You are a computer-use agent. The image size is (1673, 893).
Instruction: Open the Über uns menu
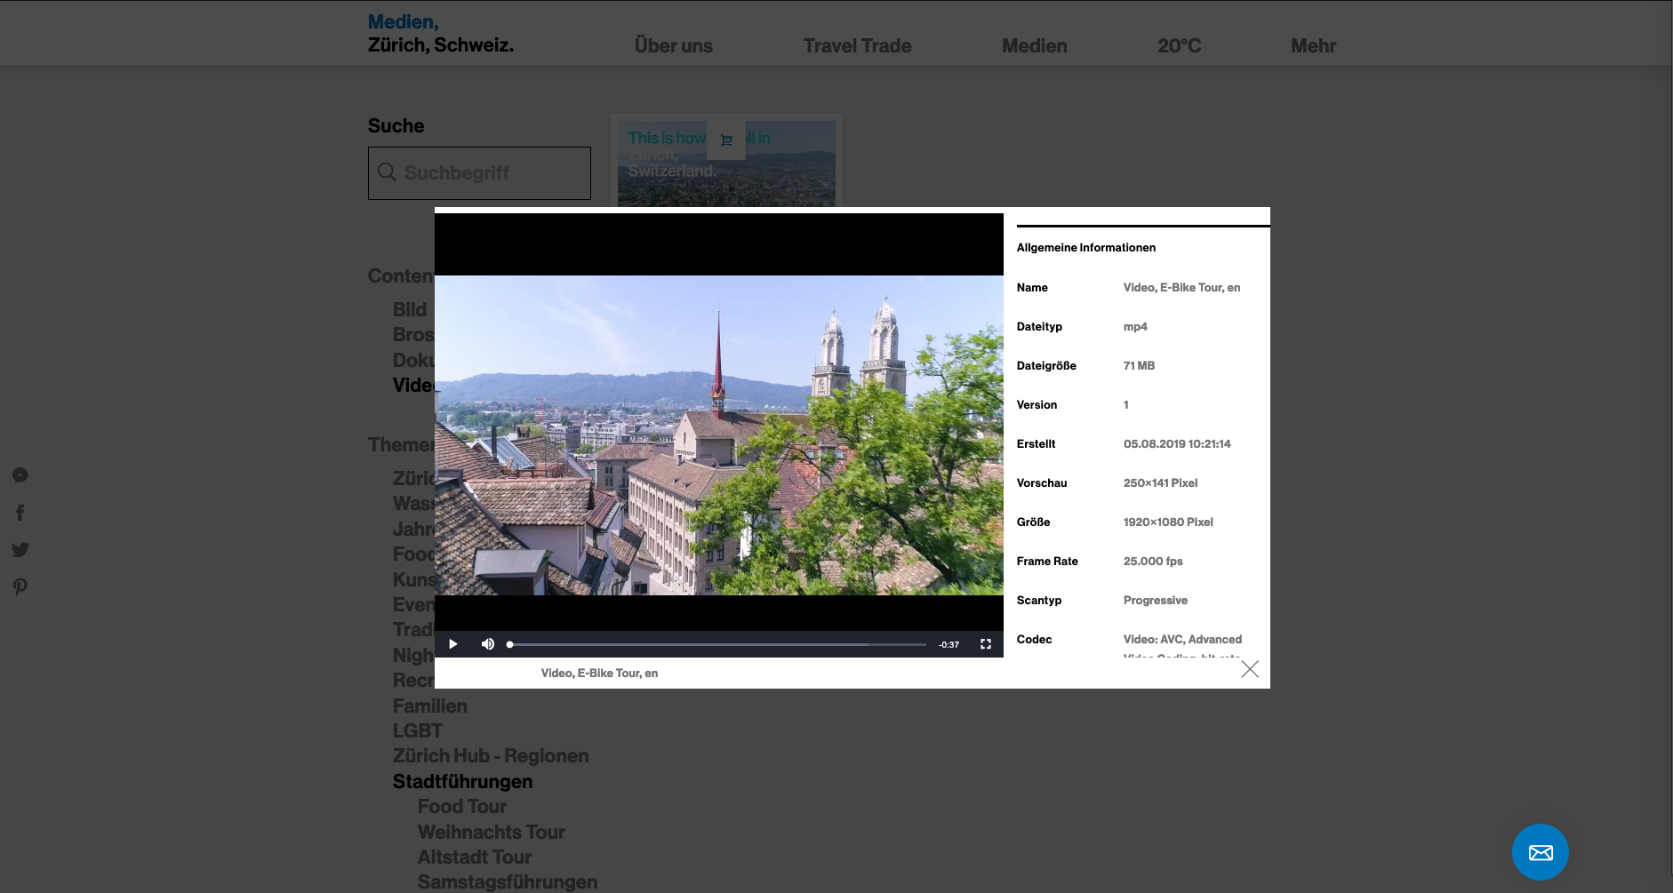pos(674,45)
